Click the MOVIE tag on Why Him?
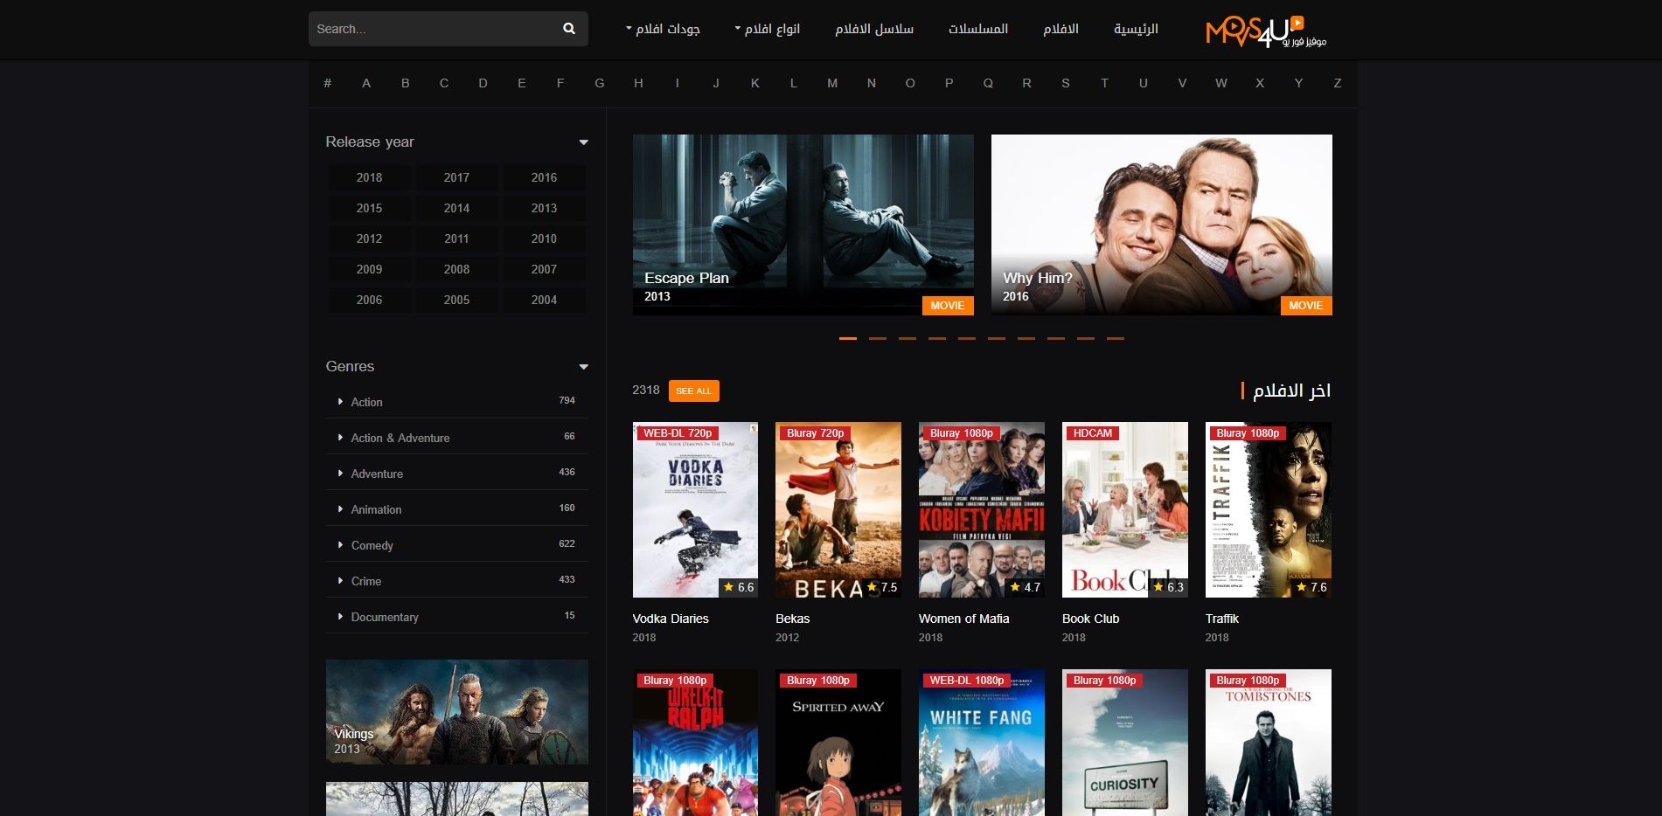Viewport: 1662px width, 816px height. (1306, 306)
